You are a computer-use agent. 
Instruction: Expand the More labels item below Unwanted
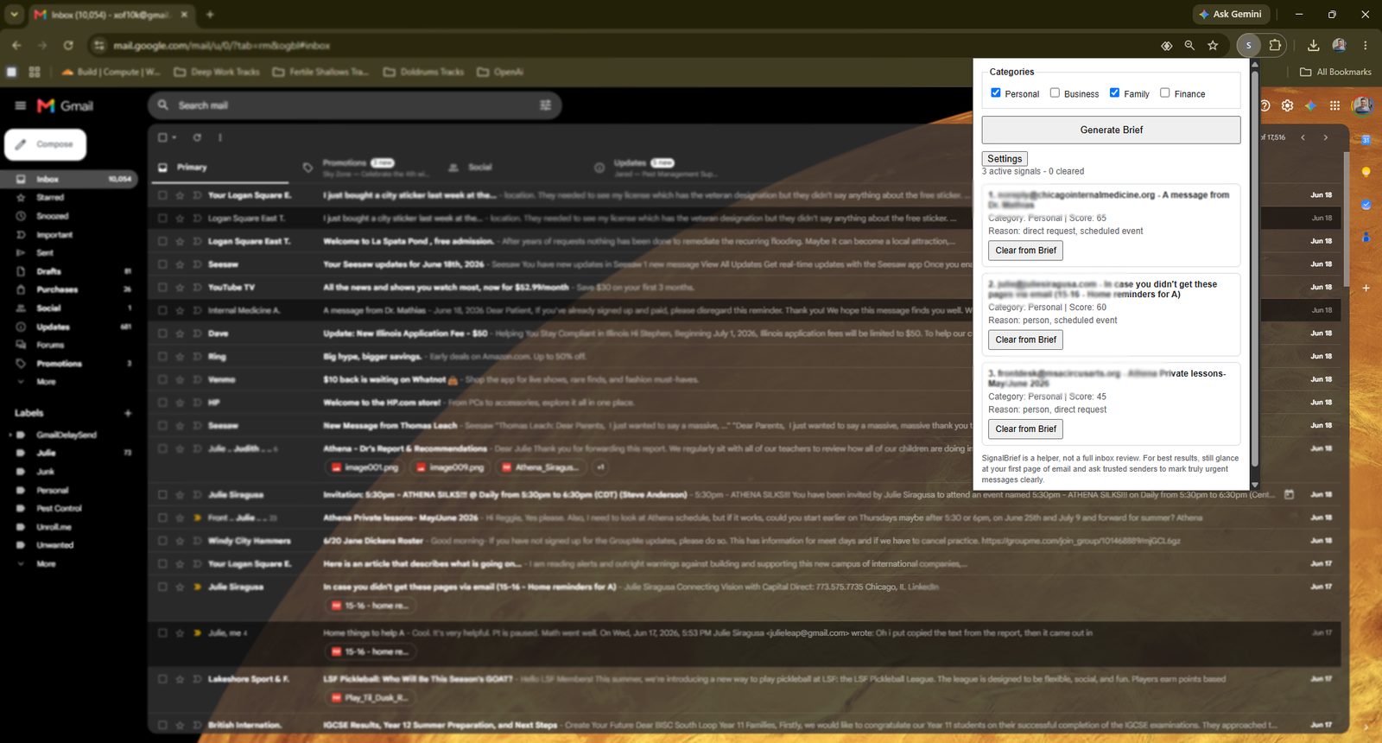point(46,563)
